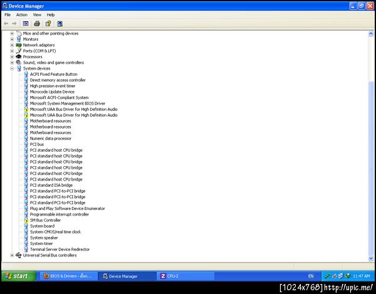Select System speaker entry

point(44,238)
